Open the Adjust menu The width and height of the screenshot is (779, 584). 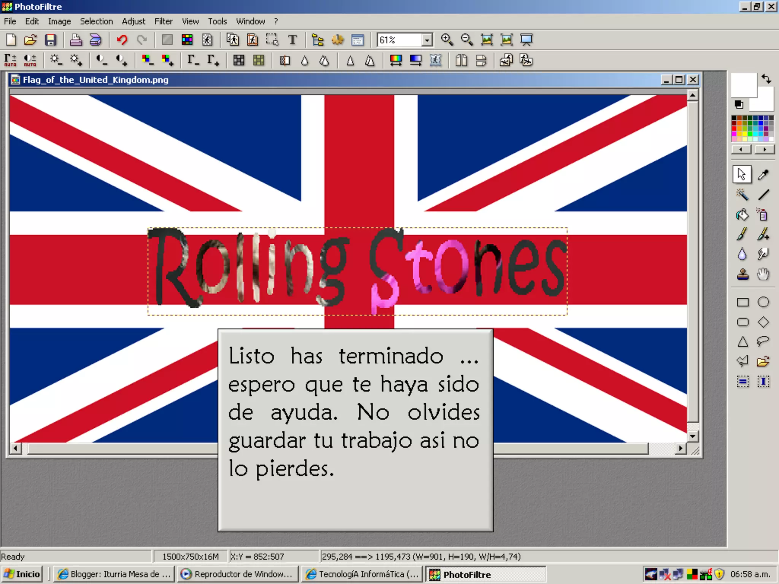(x=133, y=21)
